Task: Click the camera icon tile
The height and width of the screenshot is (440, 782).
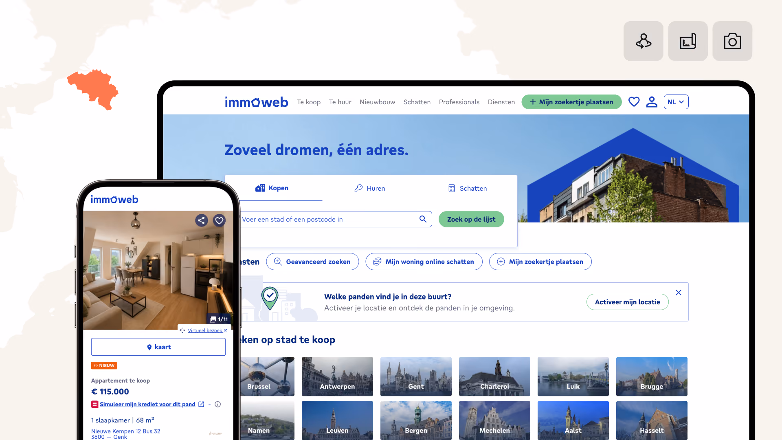Action: [x=732, y=41]
